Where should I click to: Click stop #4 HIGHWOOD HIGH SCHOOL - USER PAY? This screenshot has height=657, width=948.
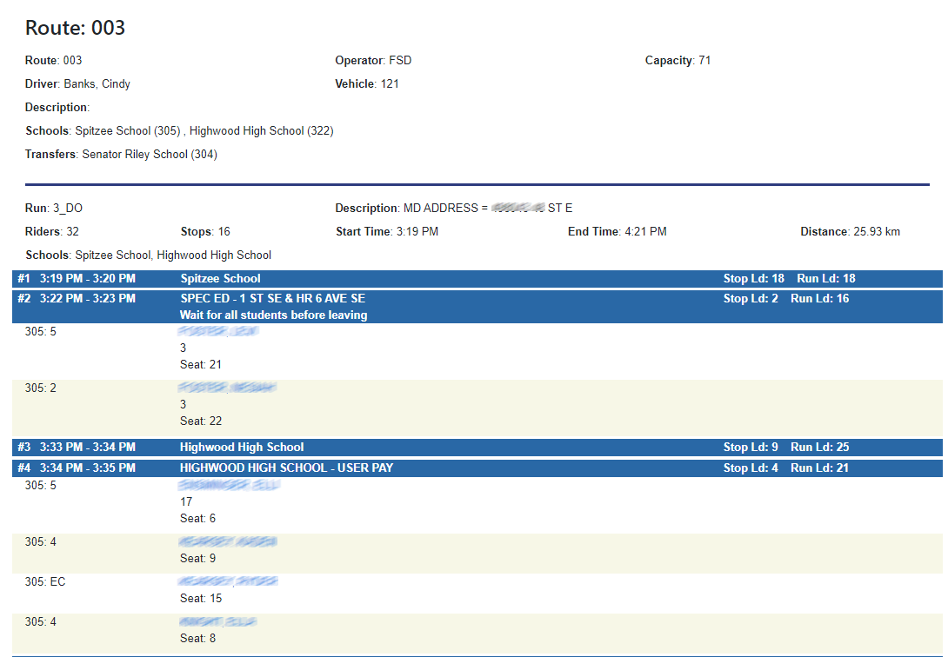[x=286, y=468]
